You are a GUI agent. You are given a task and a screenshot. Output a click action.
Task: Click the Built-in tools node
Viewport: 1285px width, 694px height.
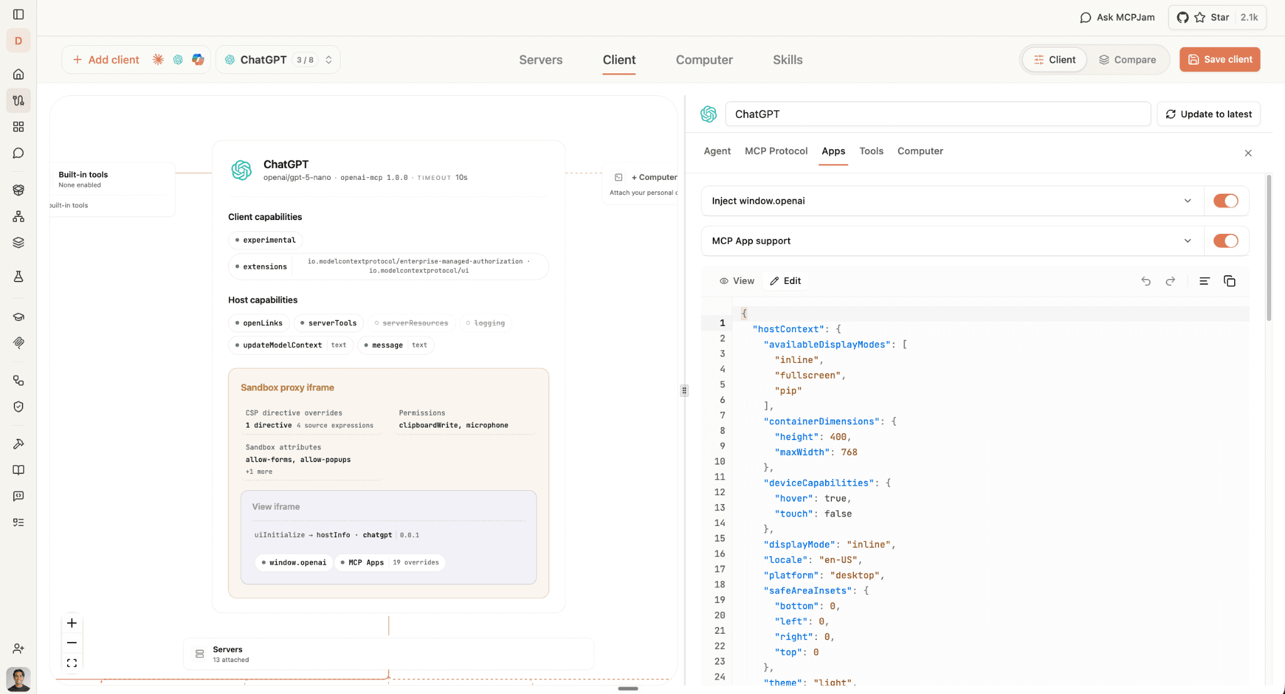(112, 189)
